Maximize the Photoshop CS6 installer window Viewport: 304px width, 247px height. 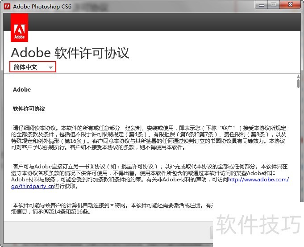point(274,5)
